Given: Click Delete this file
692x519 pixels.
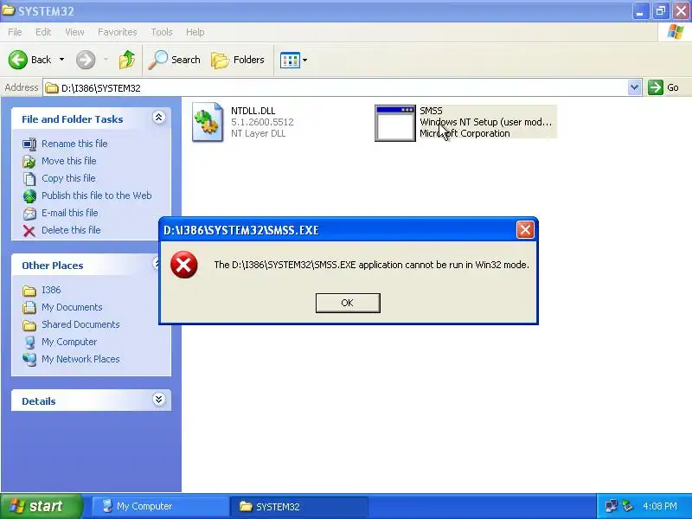Looking at the screenshot, I should click(71, 230).
